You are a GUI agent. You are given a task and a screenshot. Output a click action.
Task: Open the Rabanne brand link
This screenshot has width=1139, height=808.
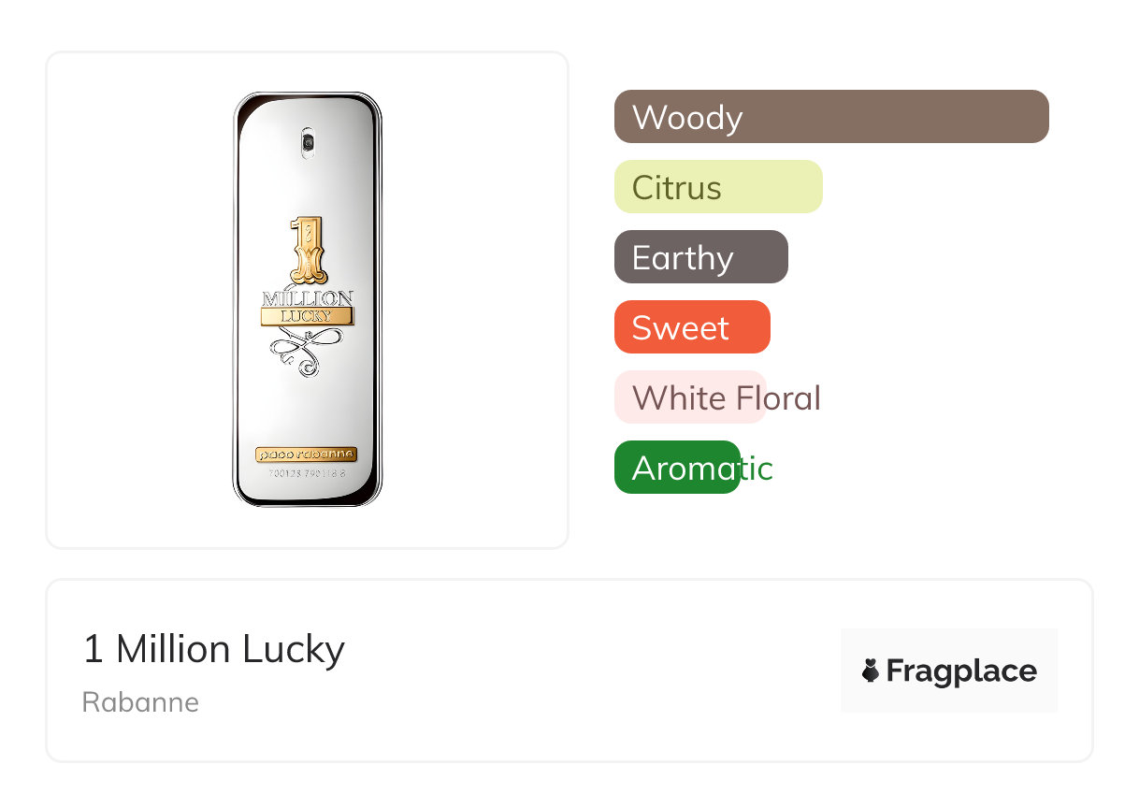(140, 702)
